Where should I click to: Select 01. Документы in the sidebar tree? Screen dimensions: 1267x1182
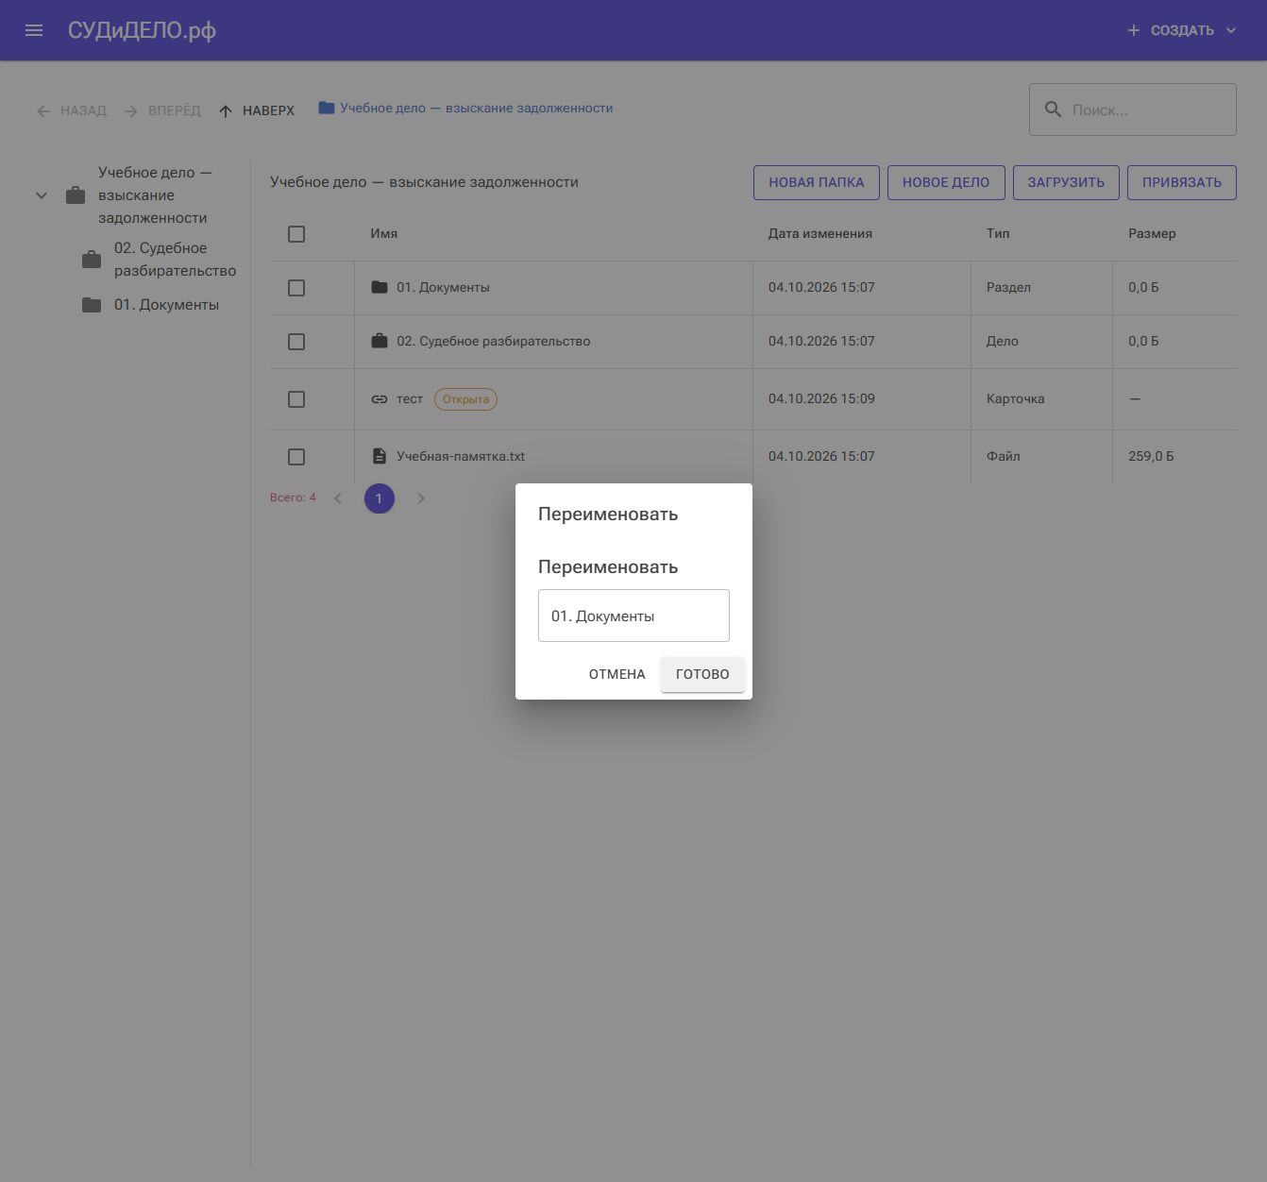click(166, 305)
